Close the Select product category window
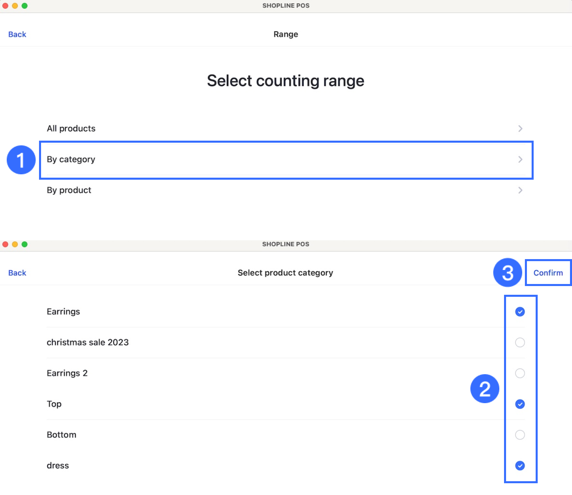The image size is (572, 495). [x=5, y=244]
